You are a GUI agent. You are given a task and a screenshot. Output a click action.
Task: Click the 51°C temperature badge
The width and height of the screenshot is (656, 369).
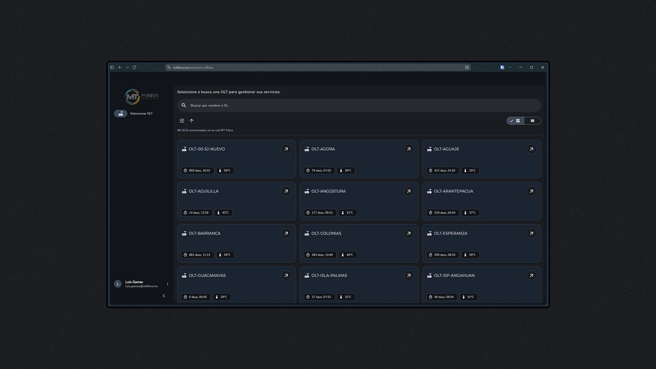pyautogui.click(x=469, y=297)
